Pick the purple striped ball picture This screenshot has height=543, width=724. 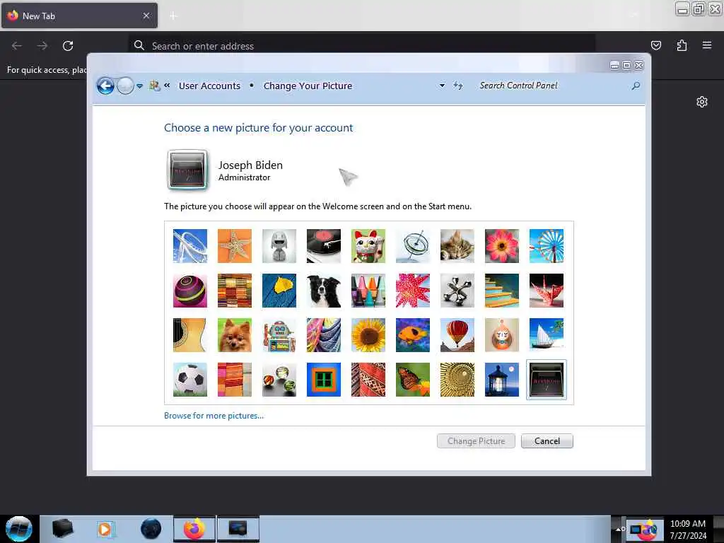coord(190,291)
